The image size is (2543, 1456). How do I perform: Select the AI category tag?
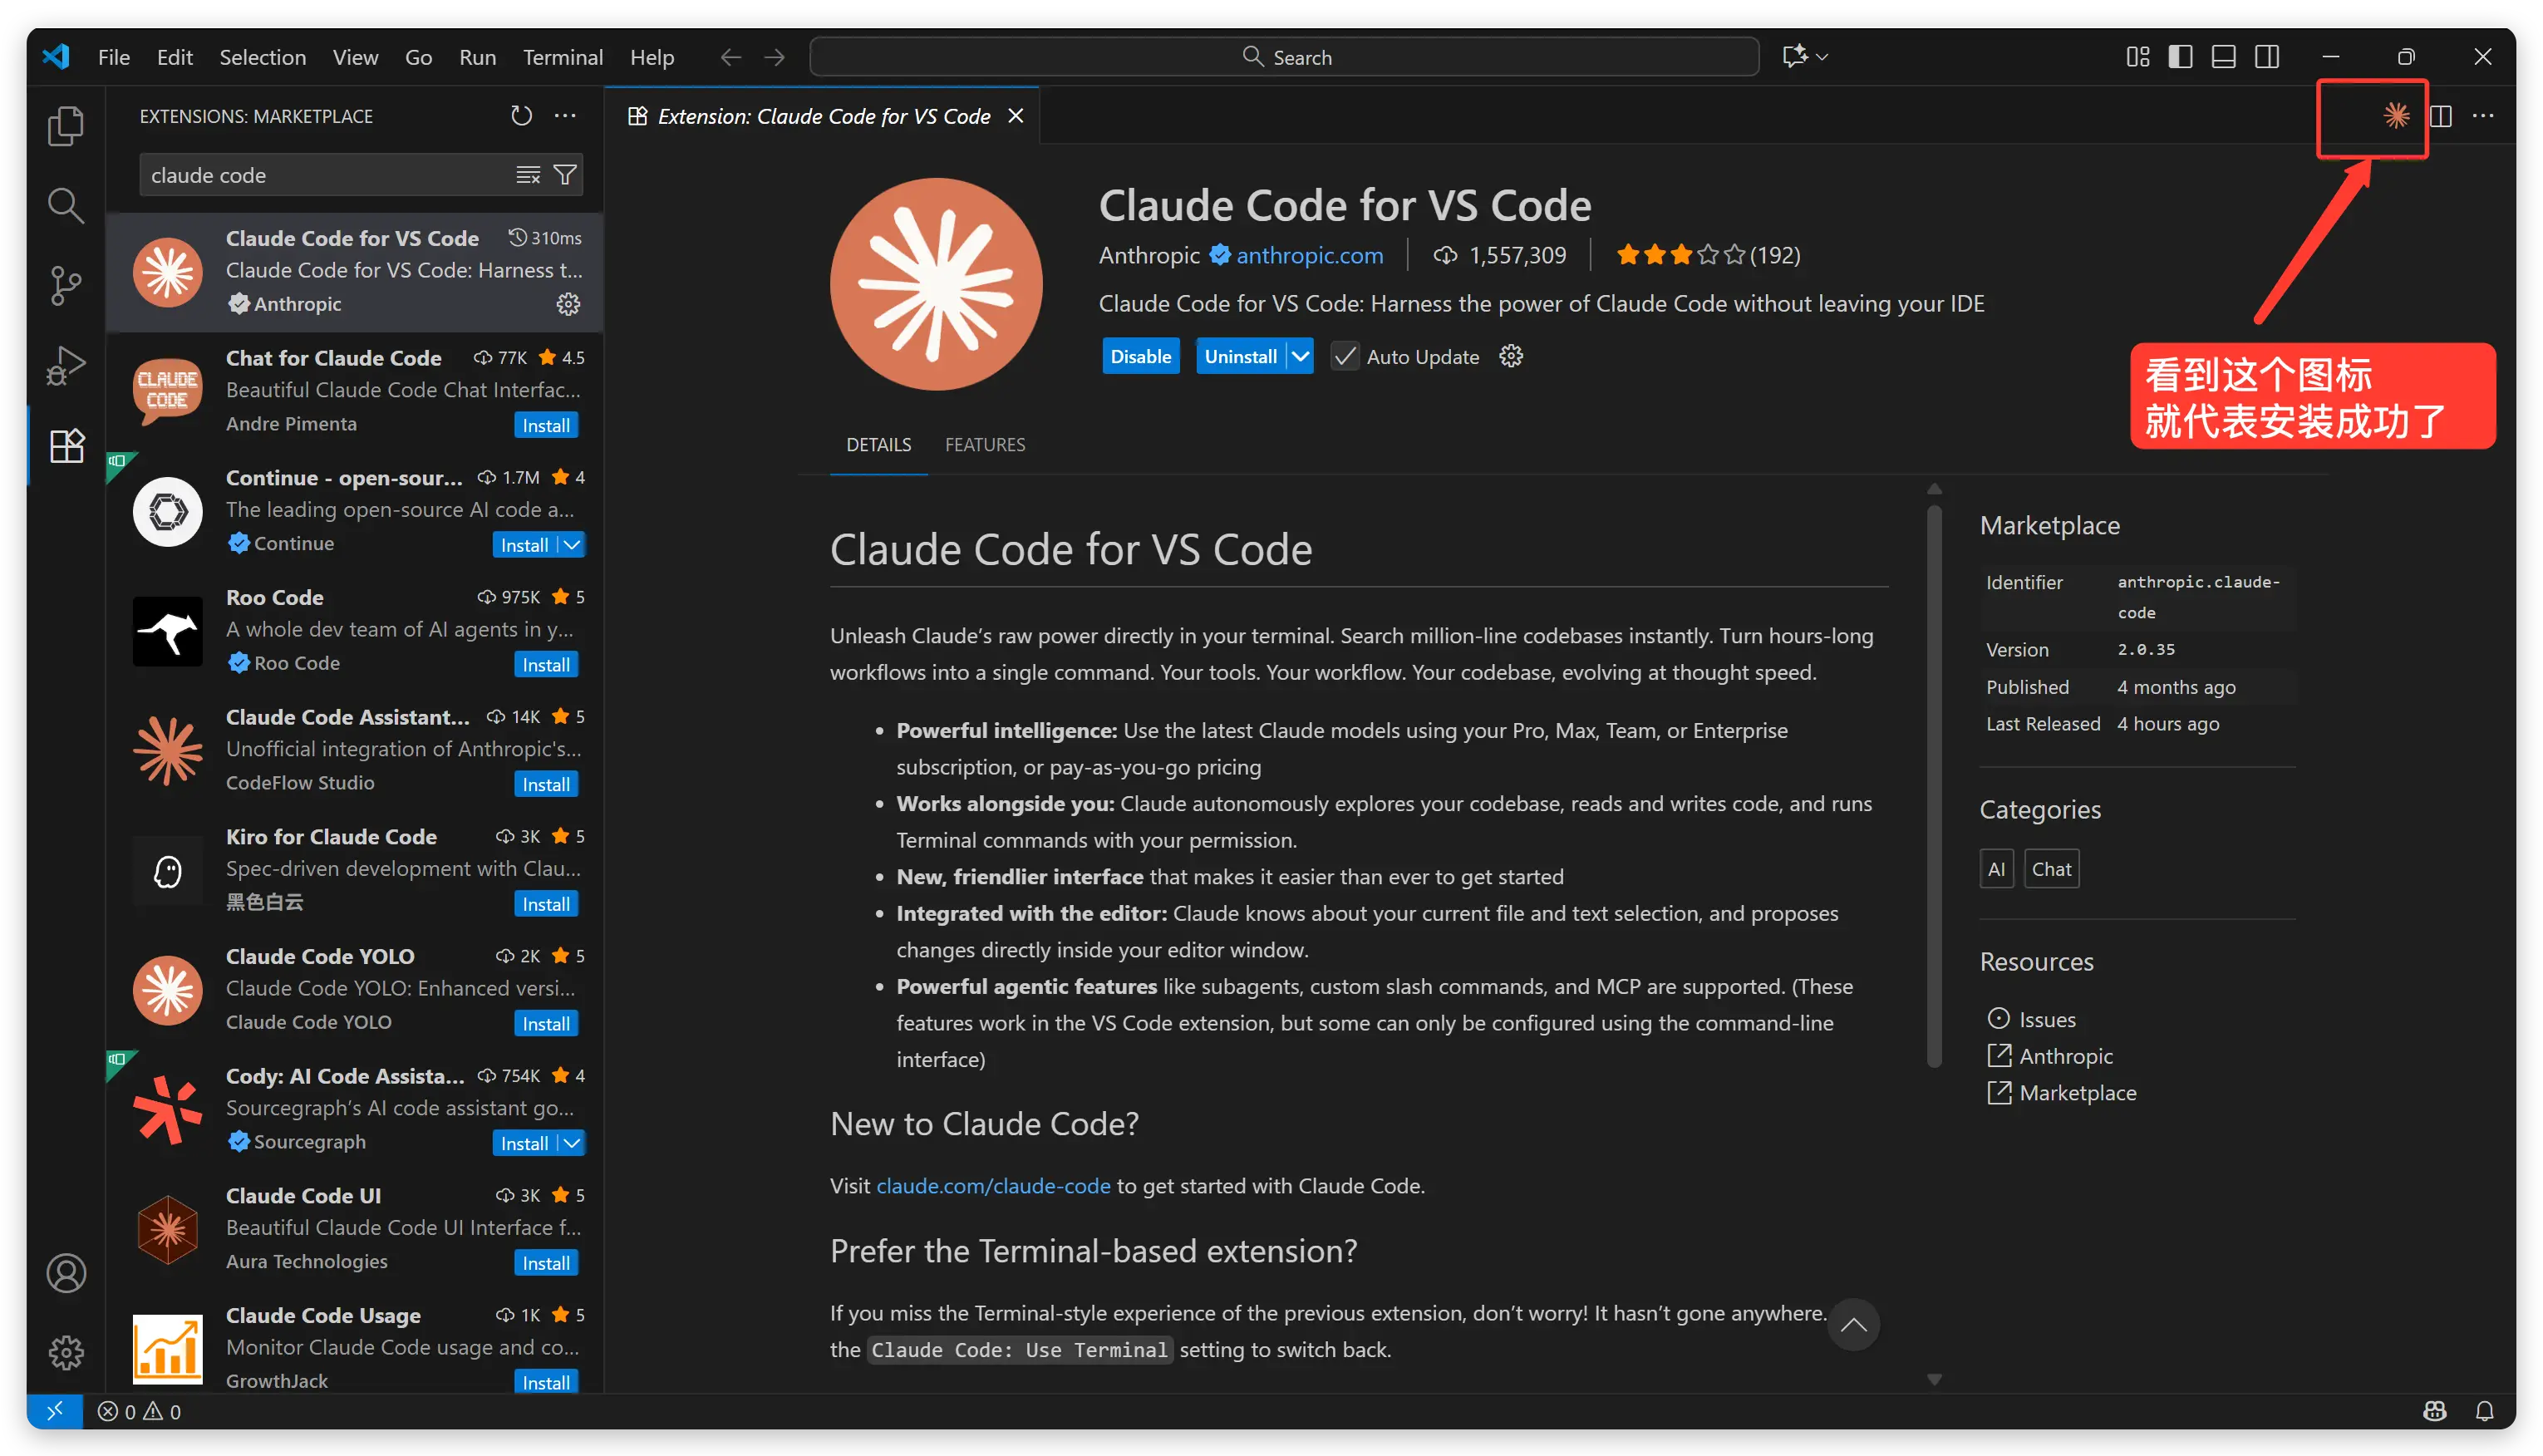click(x=1996, y=869)
